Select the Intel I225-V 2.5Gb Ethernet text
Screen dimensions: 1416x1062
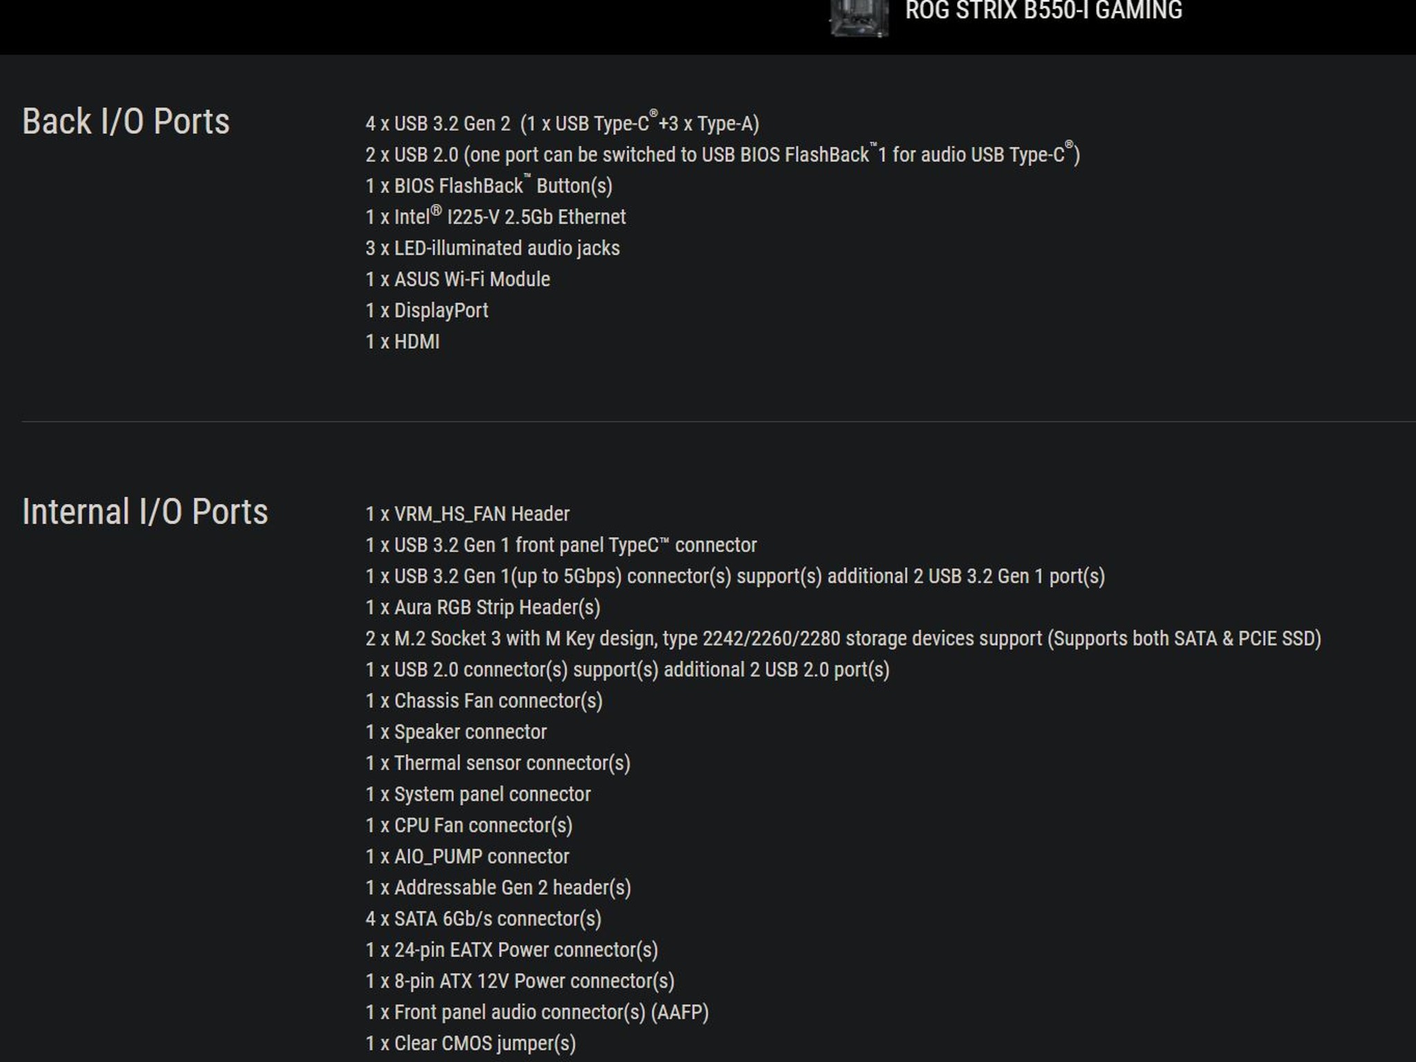[495, 217]
